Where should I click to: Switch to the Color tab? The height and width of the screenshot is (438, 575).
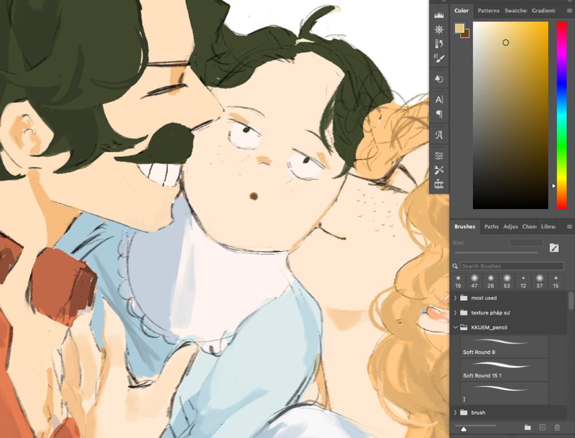click(x=461, y=10)
